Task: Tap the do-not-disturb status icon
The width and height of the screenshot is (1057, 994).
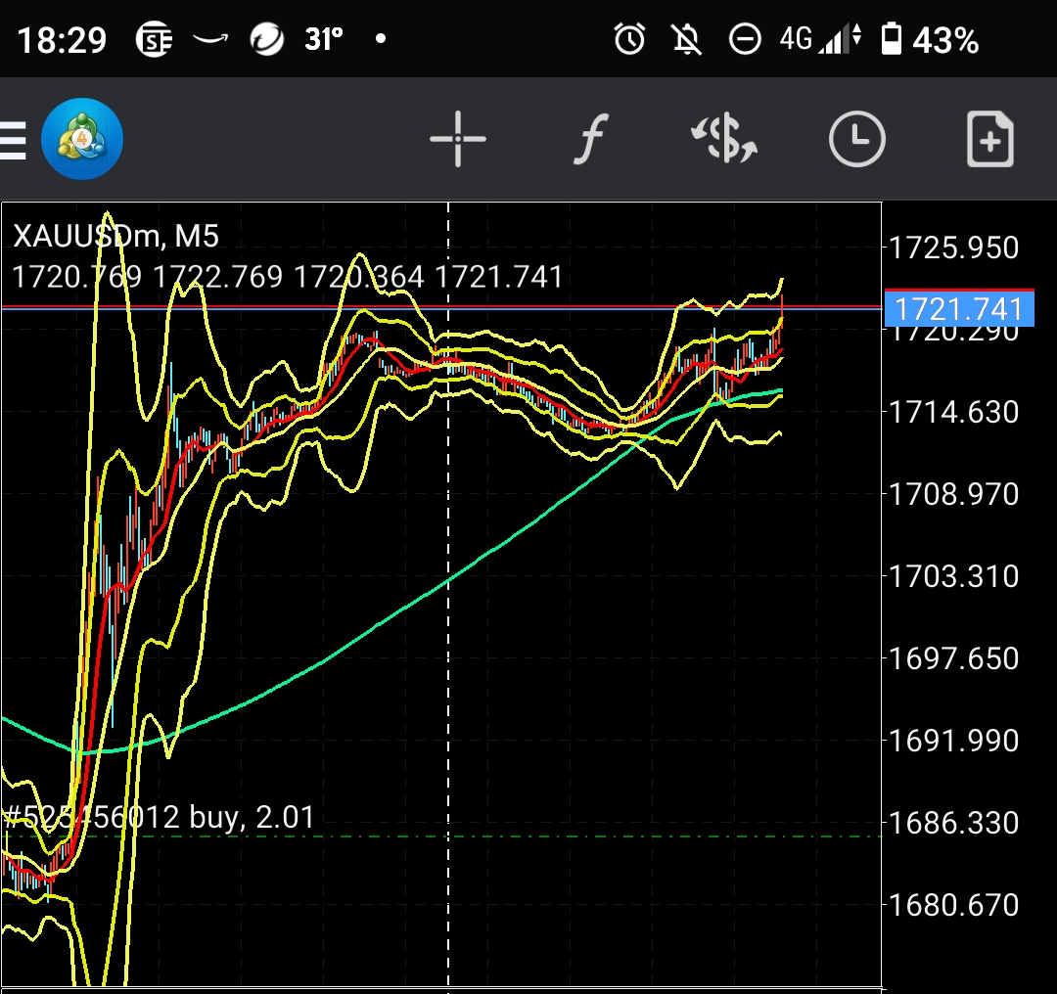Action: (x=745, y=39)
